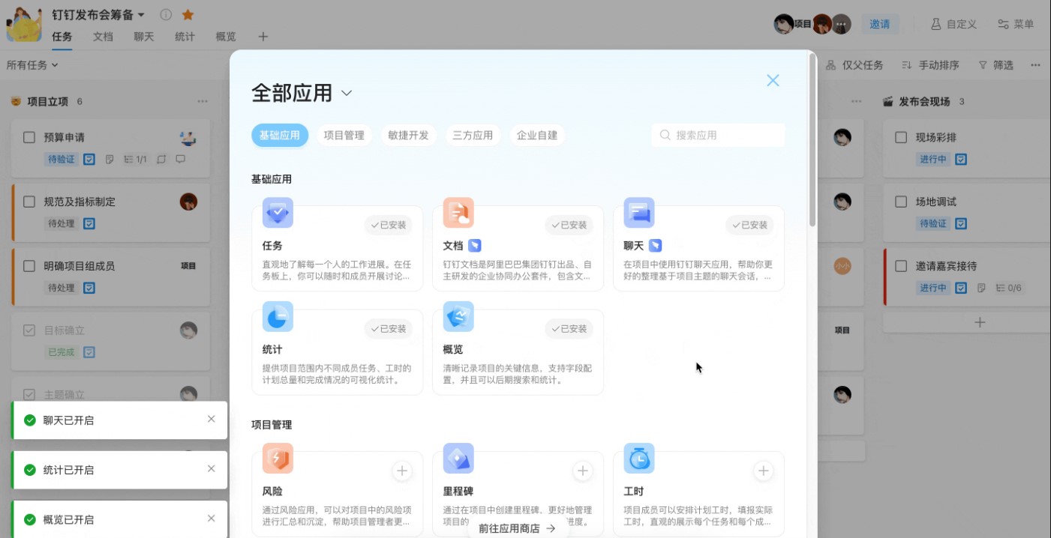Viewport: 1051px width, 538px height.
Task: Select the 企业自建 category tab
Action: tap(538, 135)
